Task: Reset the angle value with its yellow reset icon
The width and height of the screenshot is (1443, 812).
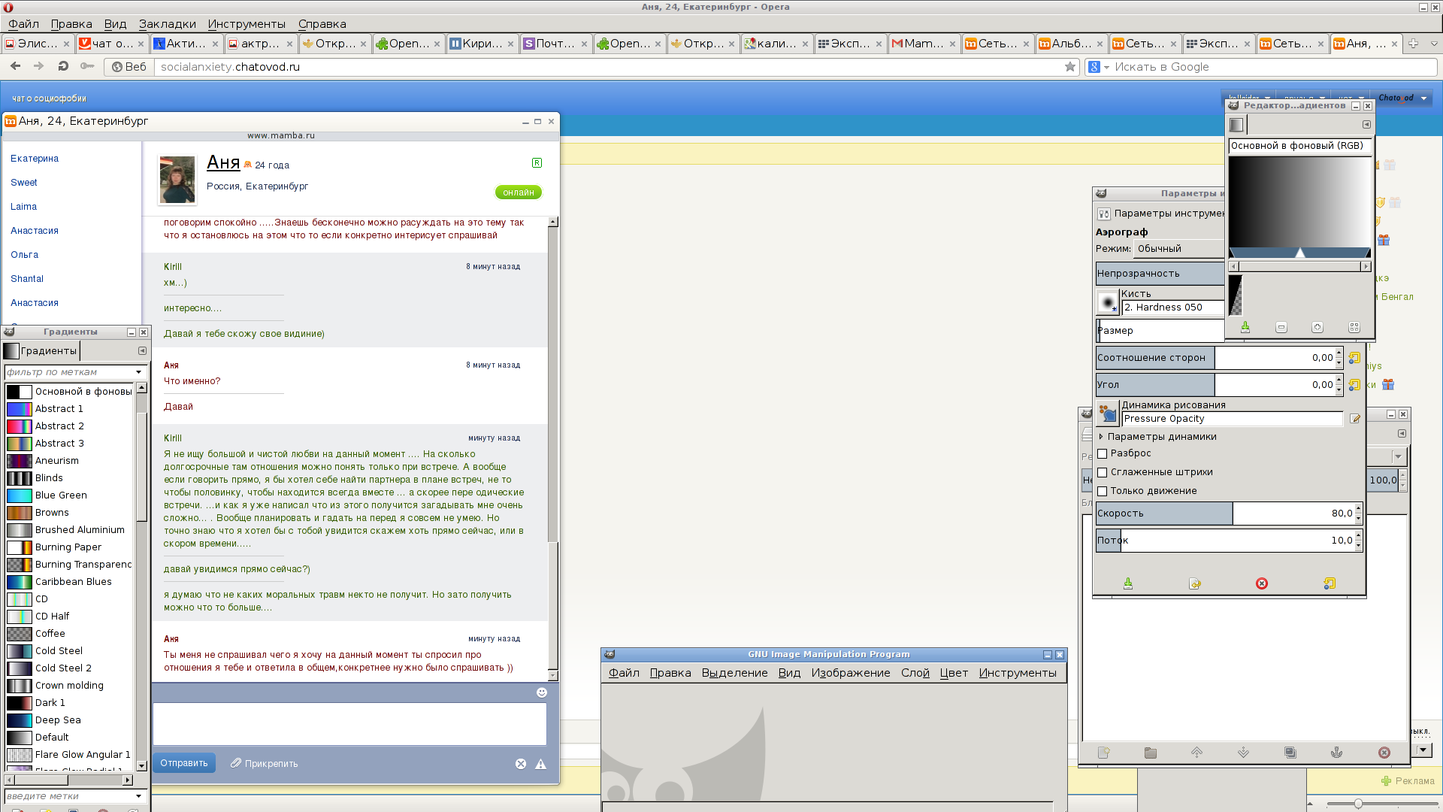Action: [x=1354, y=385]
